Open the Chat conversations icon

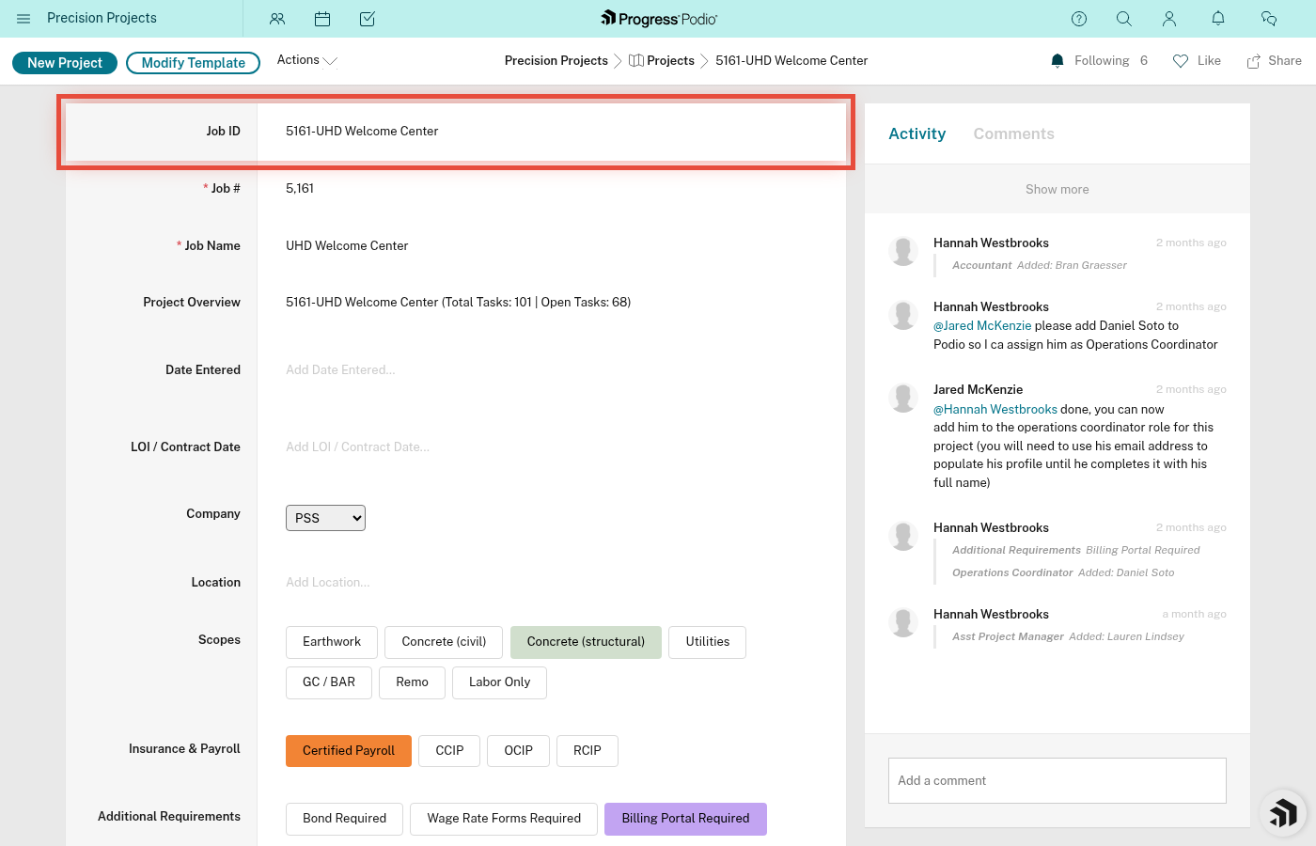[x=1269, y=19]
